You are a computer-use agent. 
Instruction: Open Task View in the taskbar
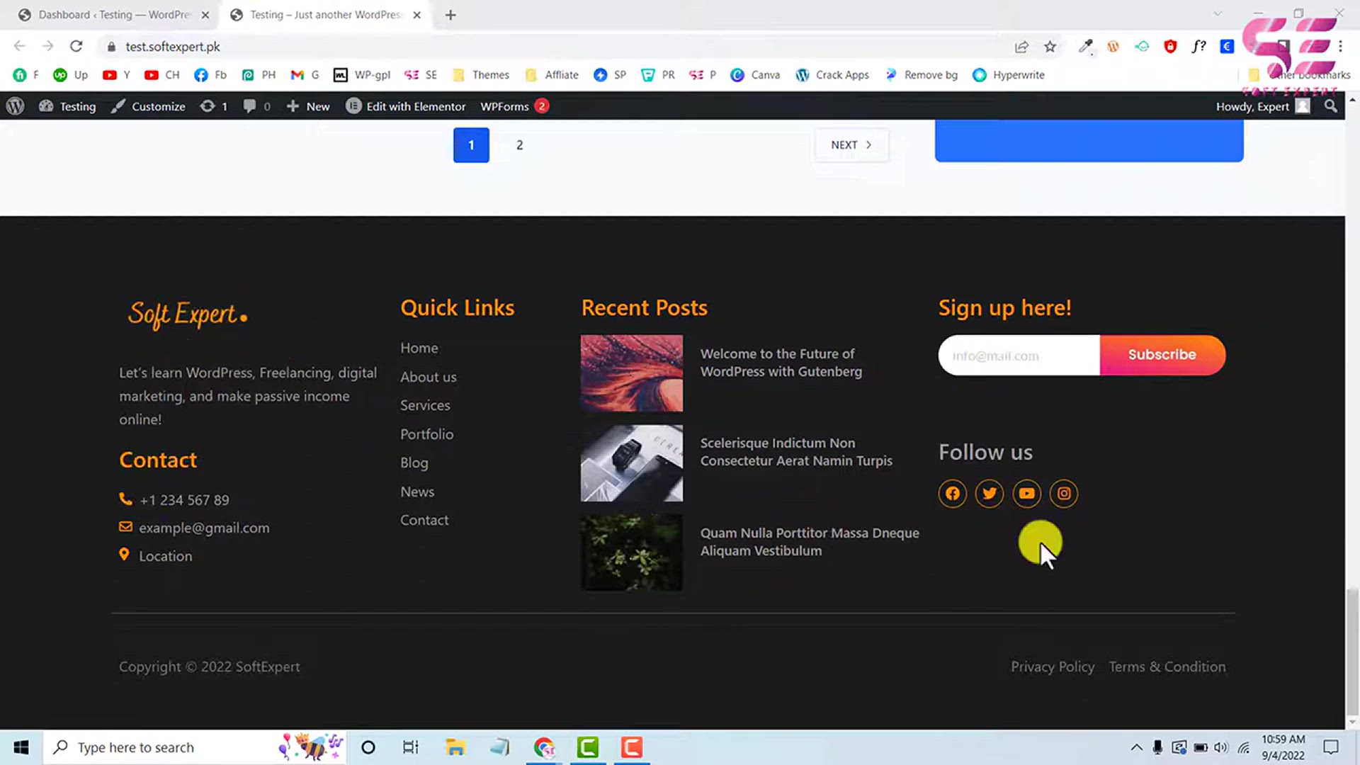pyautogui.click(x=410, y=747)
